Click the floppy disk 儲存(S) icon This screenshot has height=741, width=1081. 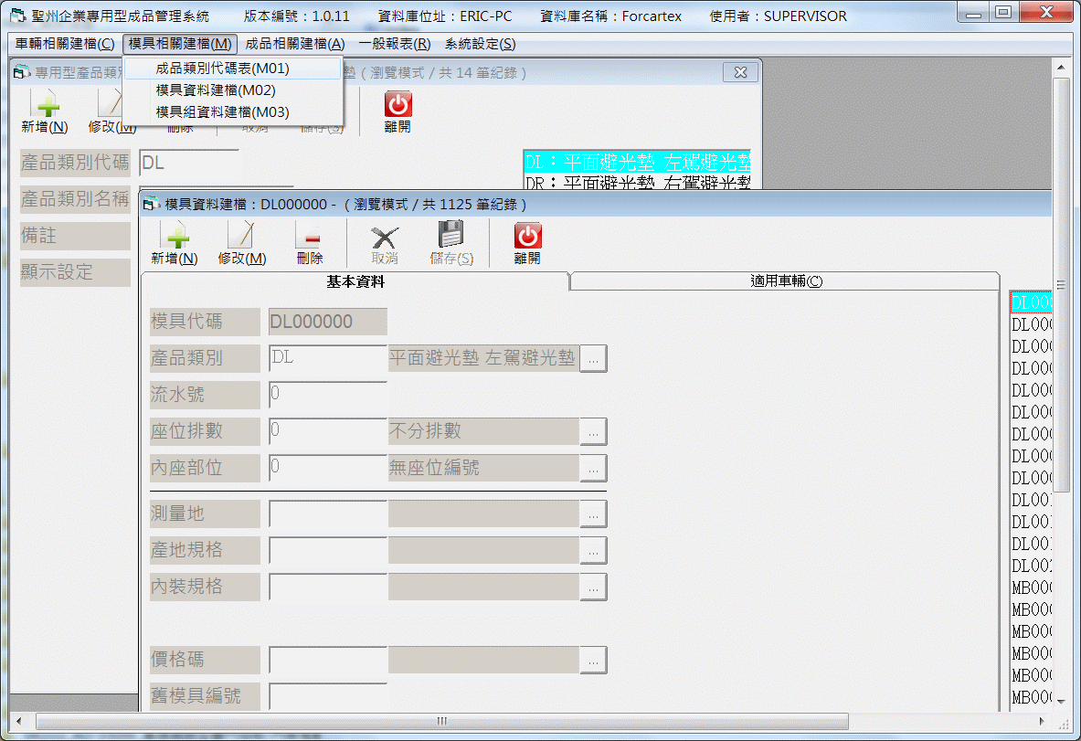click(x=451, y=237)
